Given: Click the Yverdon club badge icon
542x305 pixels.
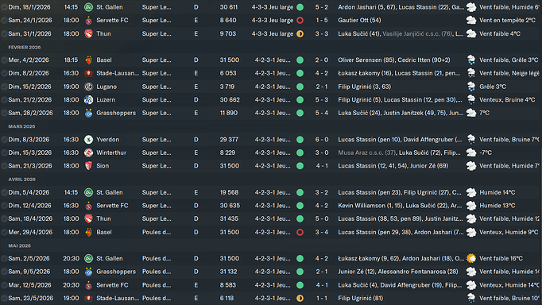Looking at the screenshot, I should pyautogui.click(x=88, y=140).
